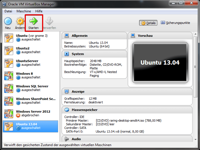Click the power status icon of Ubuntu2
The height and width of the screenshot is (150, 200).
pos(18,52)
